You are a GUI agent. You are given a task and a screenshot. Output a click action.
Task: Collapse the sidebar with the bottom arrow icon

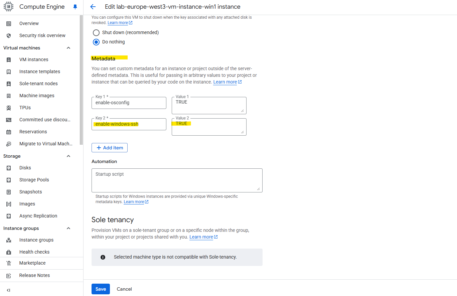[x=9, y=290]
